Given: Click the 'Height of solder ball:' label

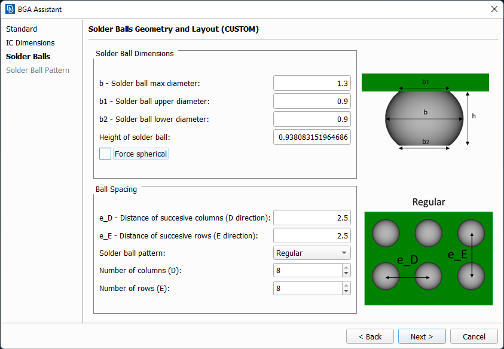Looking at the screenshot, I should [135, 137].
